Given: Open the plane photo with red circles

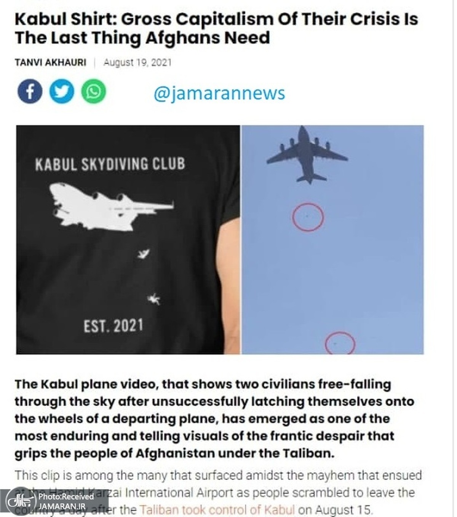Looking at the screenshot, I should pos(332,240).
